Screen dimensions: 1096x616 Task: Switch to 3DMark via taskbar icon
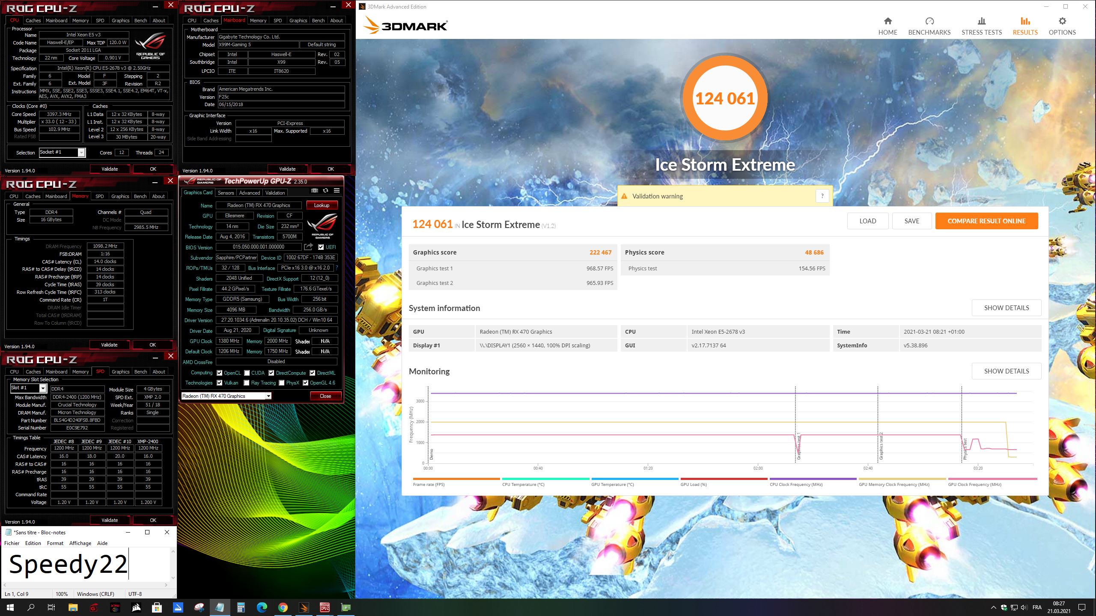pos(304,607)
